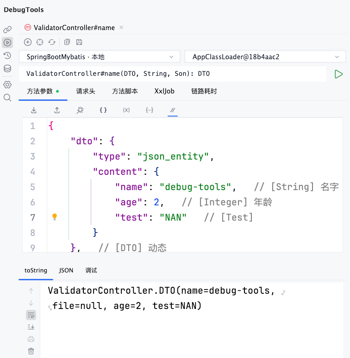Click the toString output result text
The image size is (350, 358).
[161, 298]
